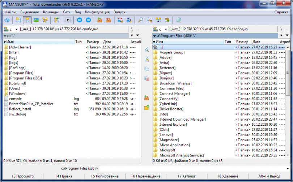
Task: Go back using the blue left arrow
Action: (80, 20)
